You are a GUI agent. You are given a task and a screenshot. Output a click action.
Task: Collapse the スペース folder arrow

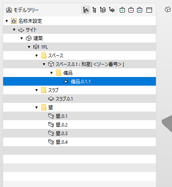coord(37,56)
